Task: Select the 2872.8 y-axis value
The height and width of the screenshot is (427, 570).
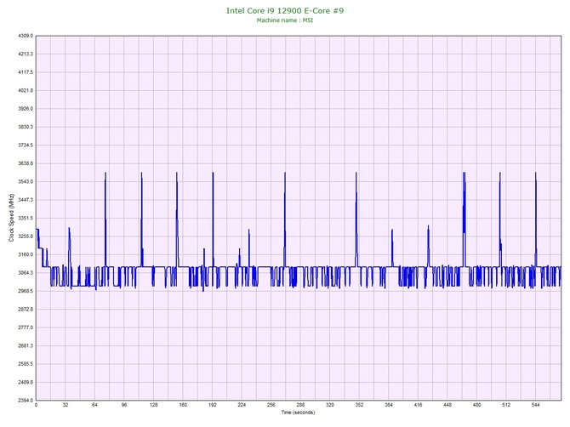Action: pos(26,310)
